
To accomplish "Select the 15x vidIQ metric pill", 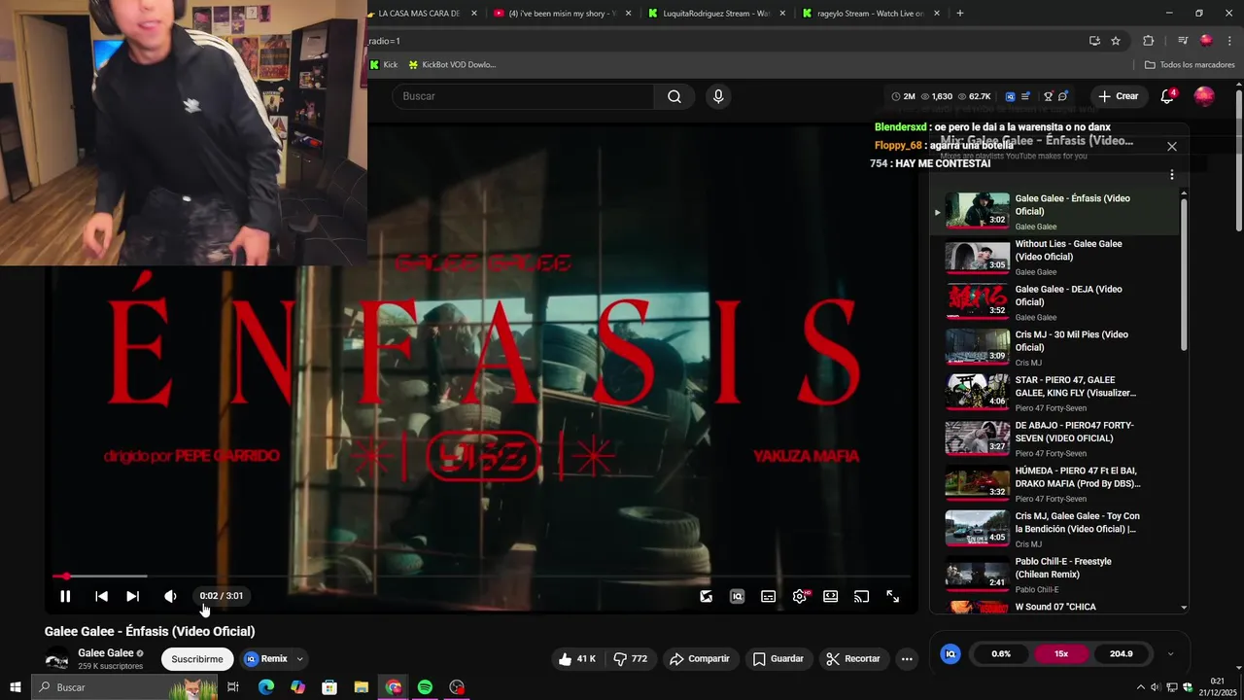I will click(1061, 653).
